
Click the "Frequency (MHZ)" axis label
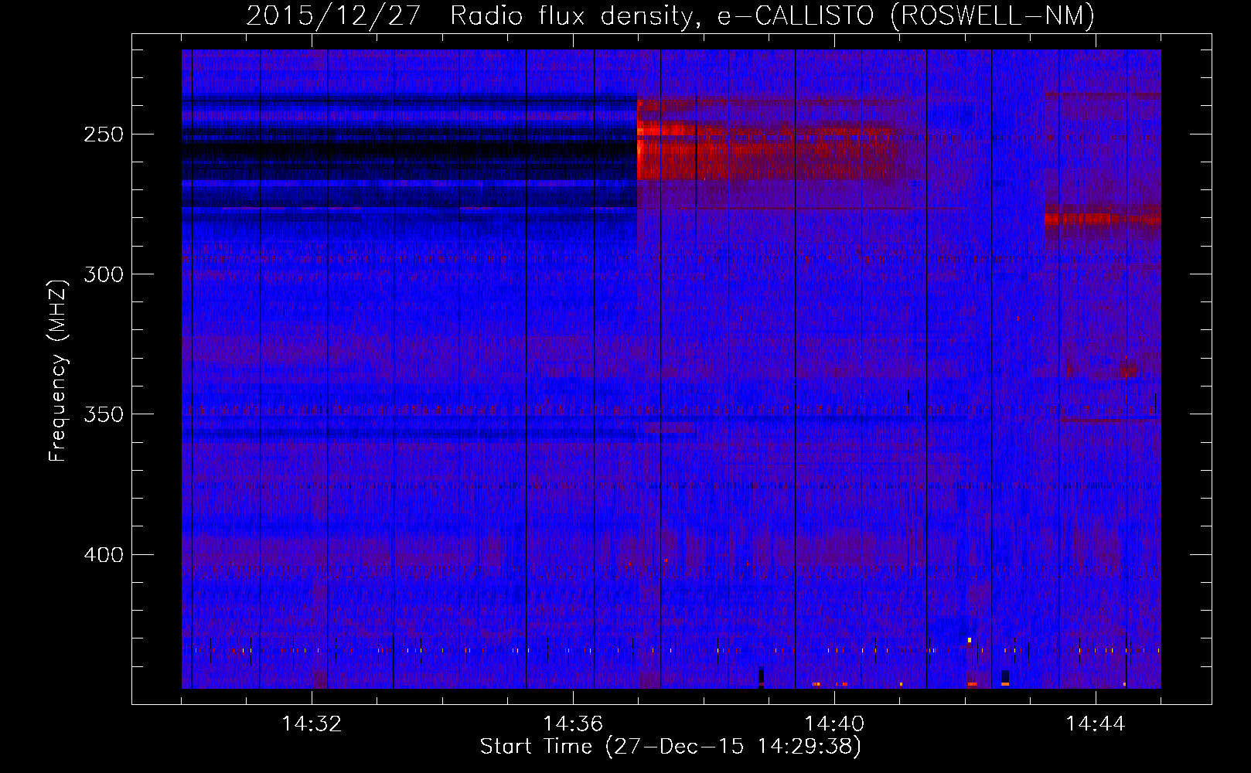tap(58, 370)
